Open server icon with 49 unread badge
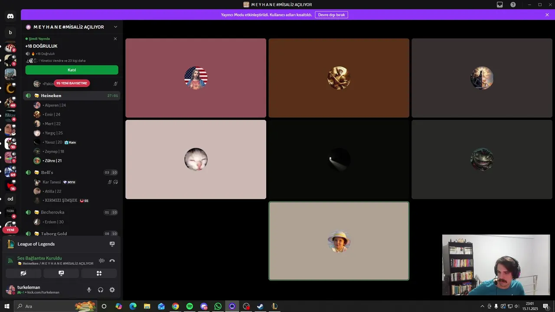Screen dimensions: 555x312 coord(10,102)
